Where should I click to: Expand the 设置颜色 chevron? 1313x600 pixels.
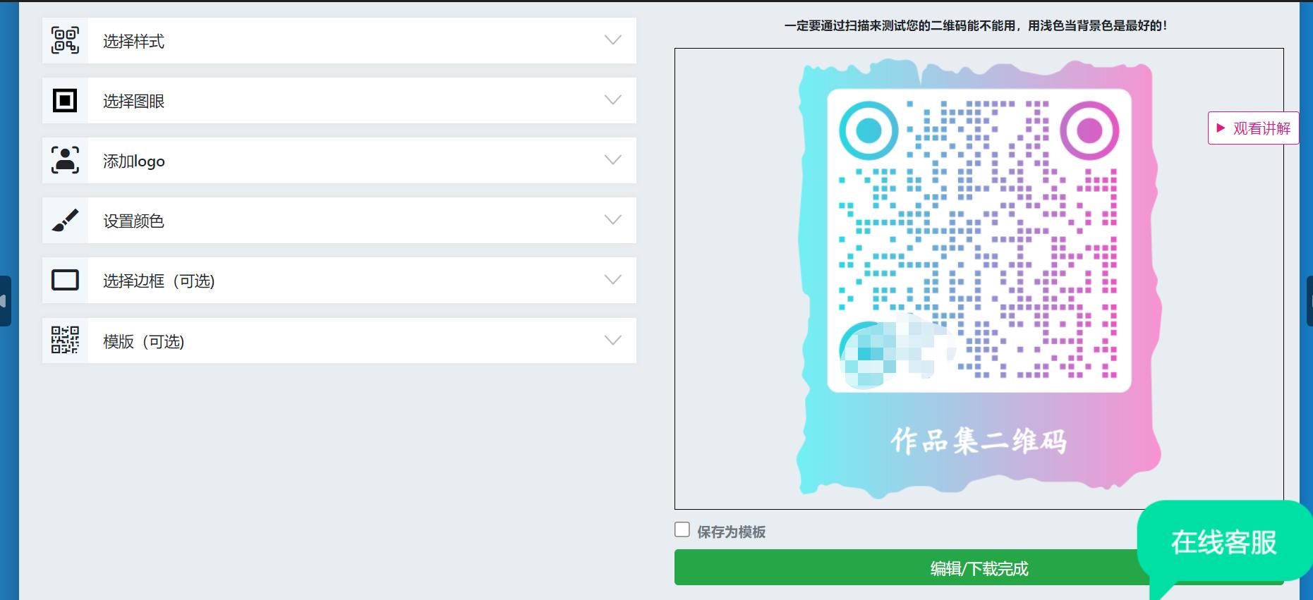[613, 220]
